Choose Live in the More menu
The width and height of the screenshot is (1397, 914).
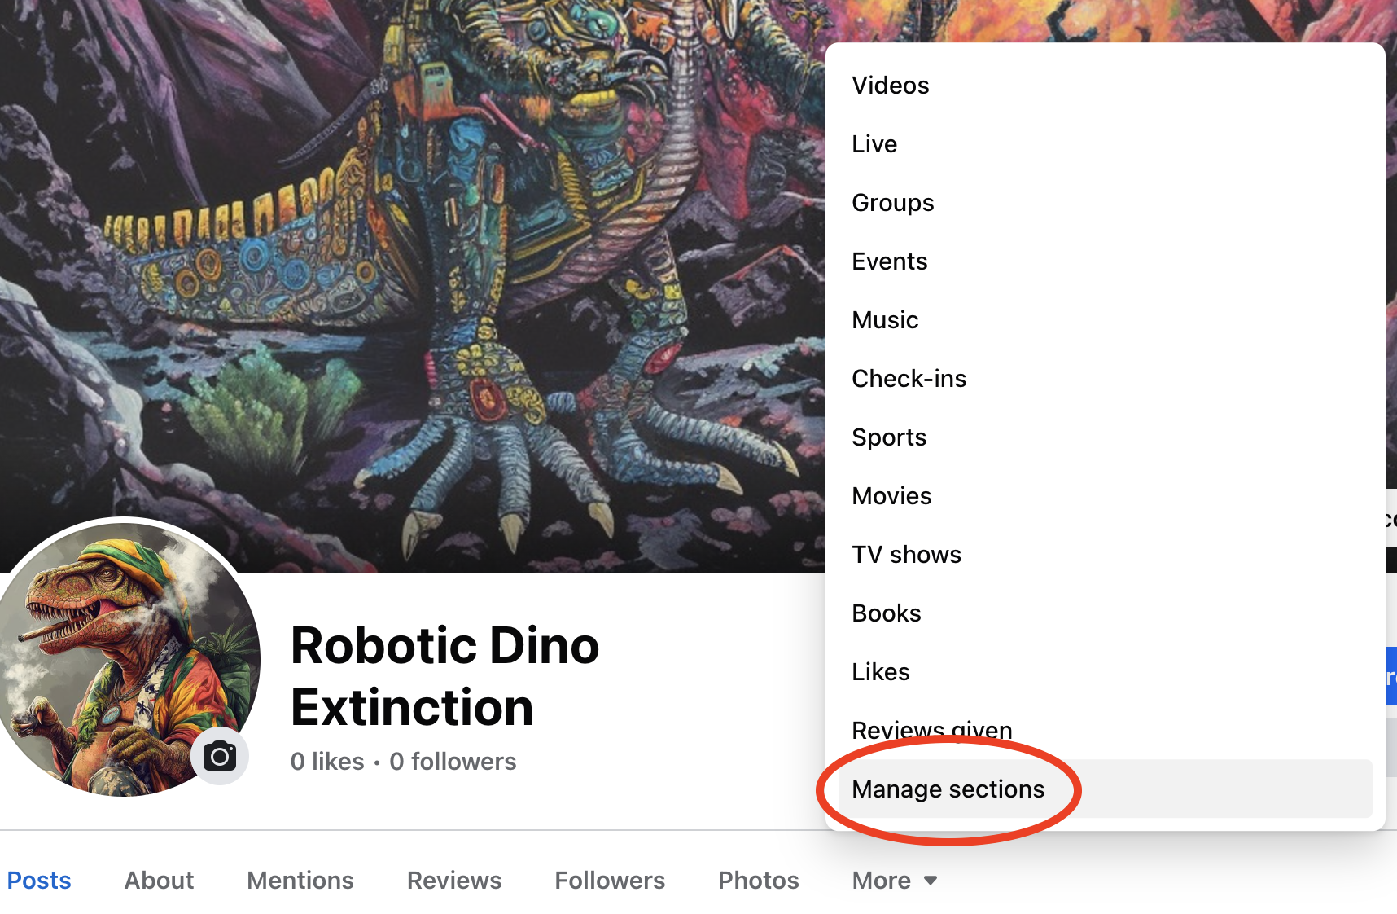[874, 144]
